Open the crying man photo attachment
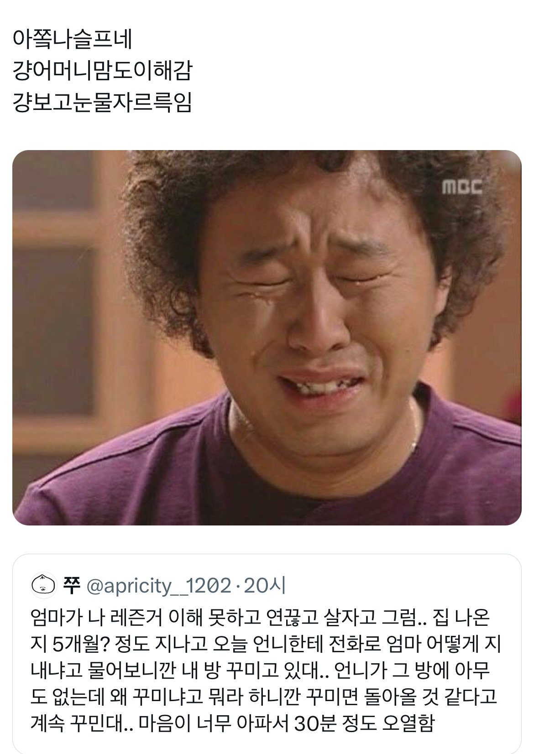This screenshot has height=754, width=534. [x=267, y=338]
